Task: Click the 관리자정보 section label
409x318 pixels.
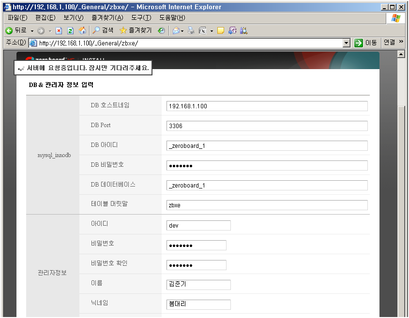Action: click(52, 273)
